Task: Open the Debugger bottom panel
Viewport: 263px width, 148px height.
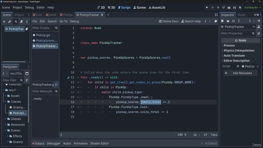Action: pyautogui.click(x=53, y=143)
